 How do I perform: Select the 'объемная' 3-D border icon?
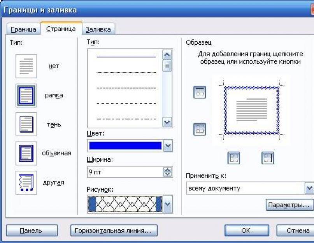pyautogui.click(x=26, y=154)
